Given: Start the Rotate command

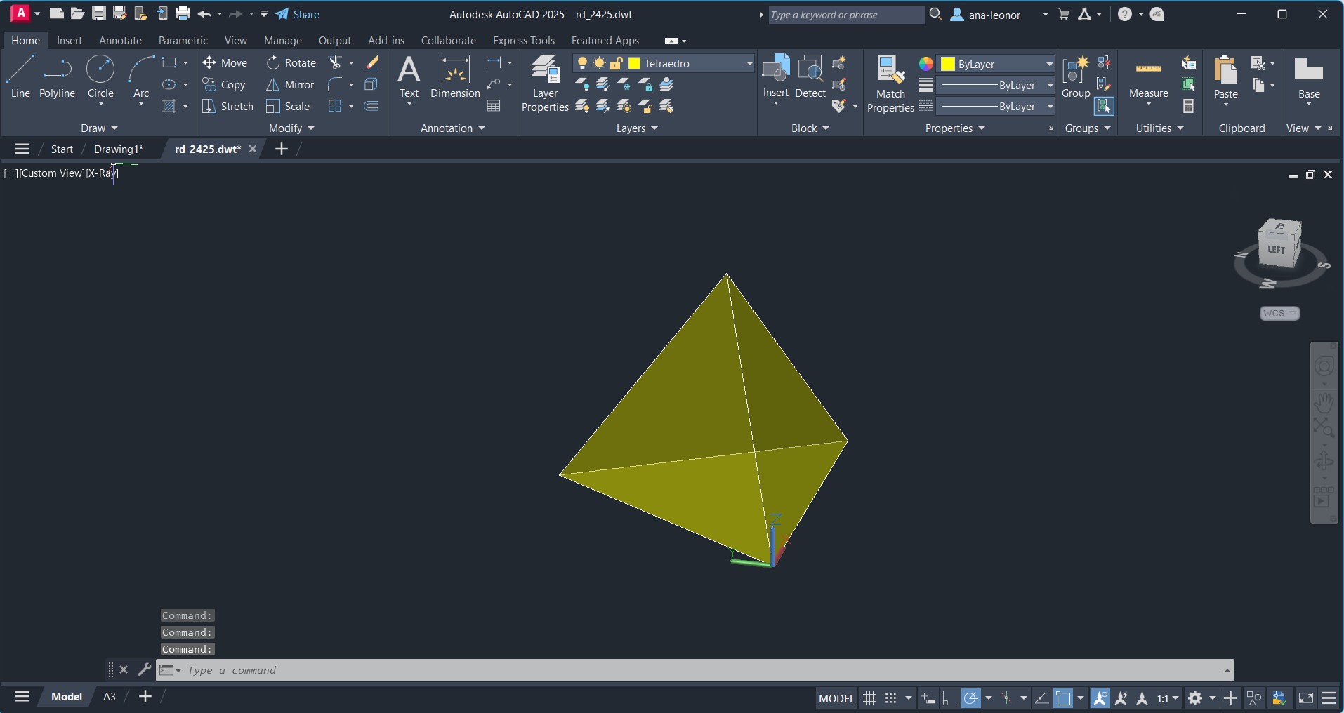Looking at the screenshot, I should (291, 63).
